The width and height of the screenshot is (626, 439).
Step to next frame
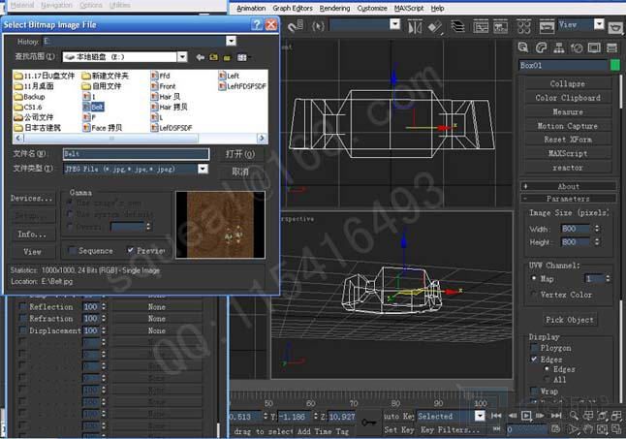(540, 416)
